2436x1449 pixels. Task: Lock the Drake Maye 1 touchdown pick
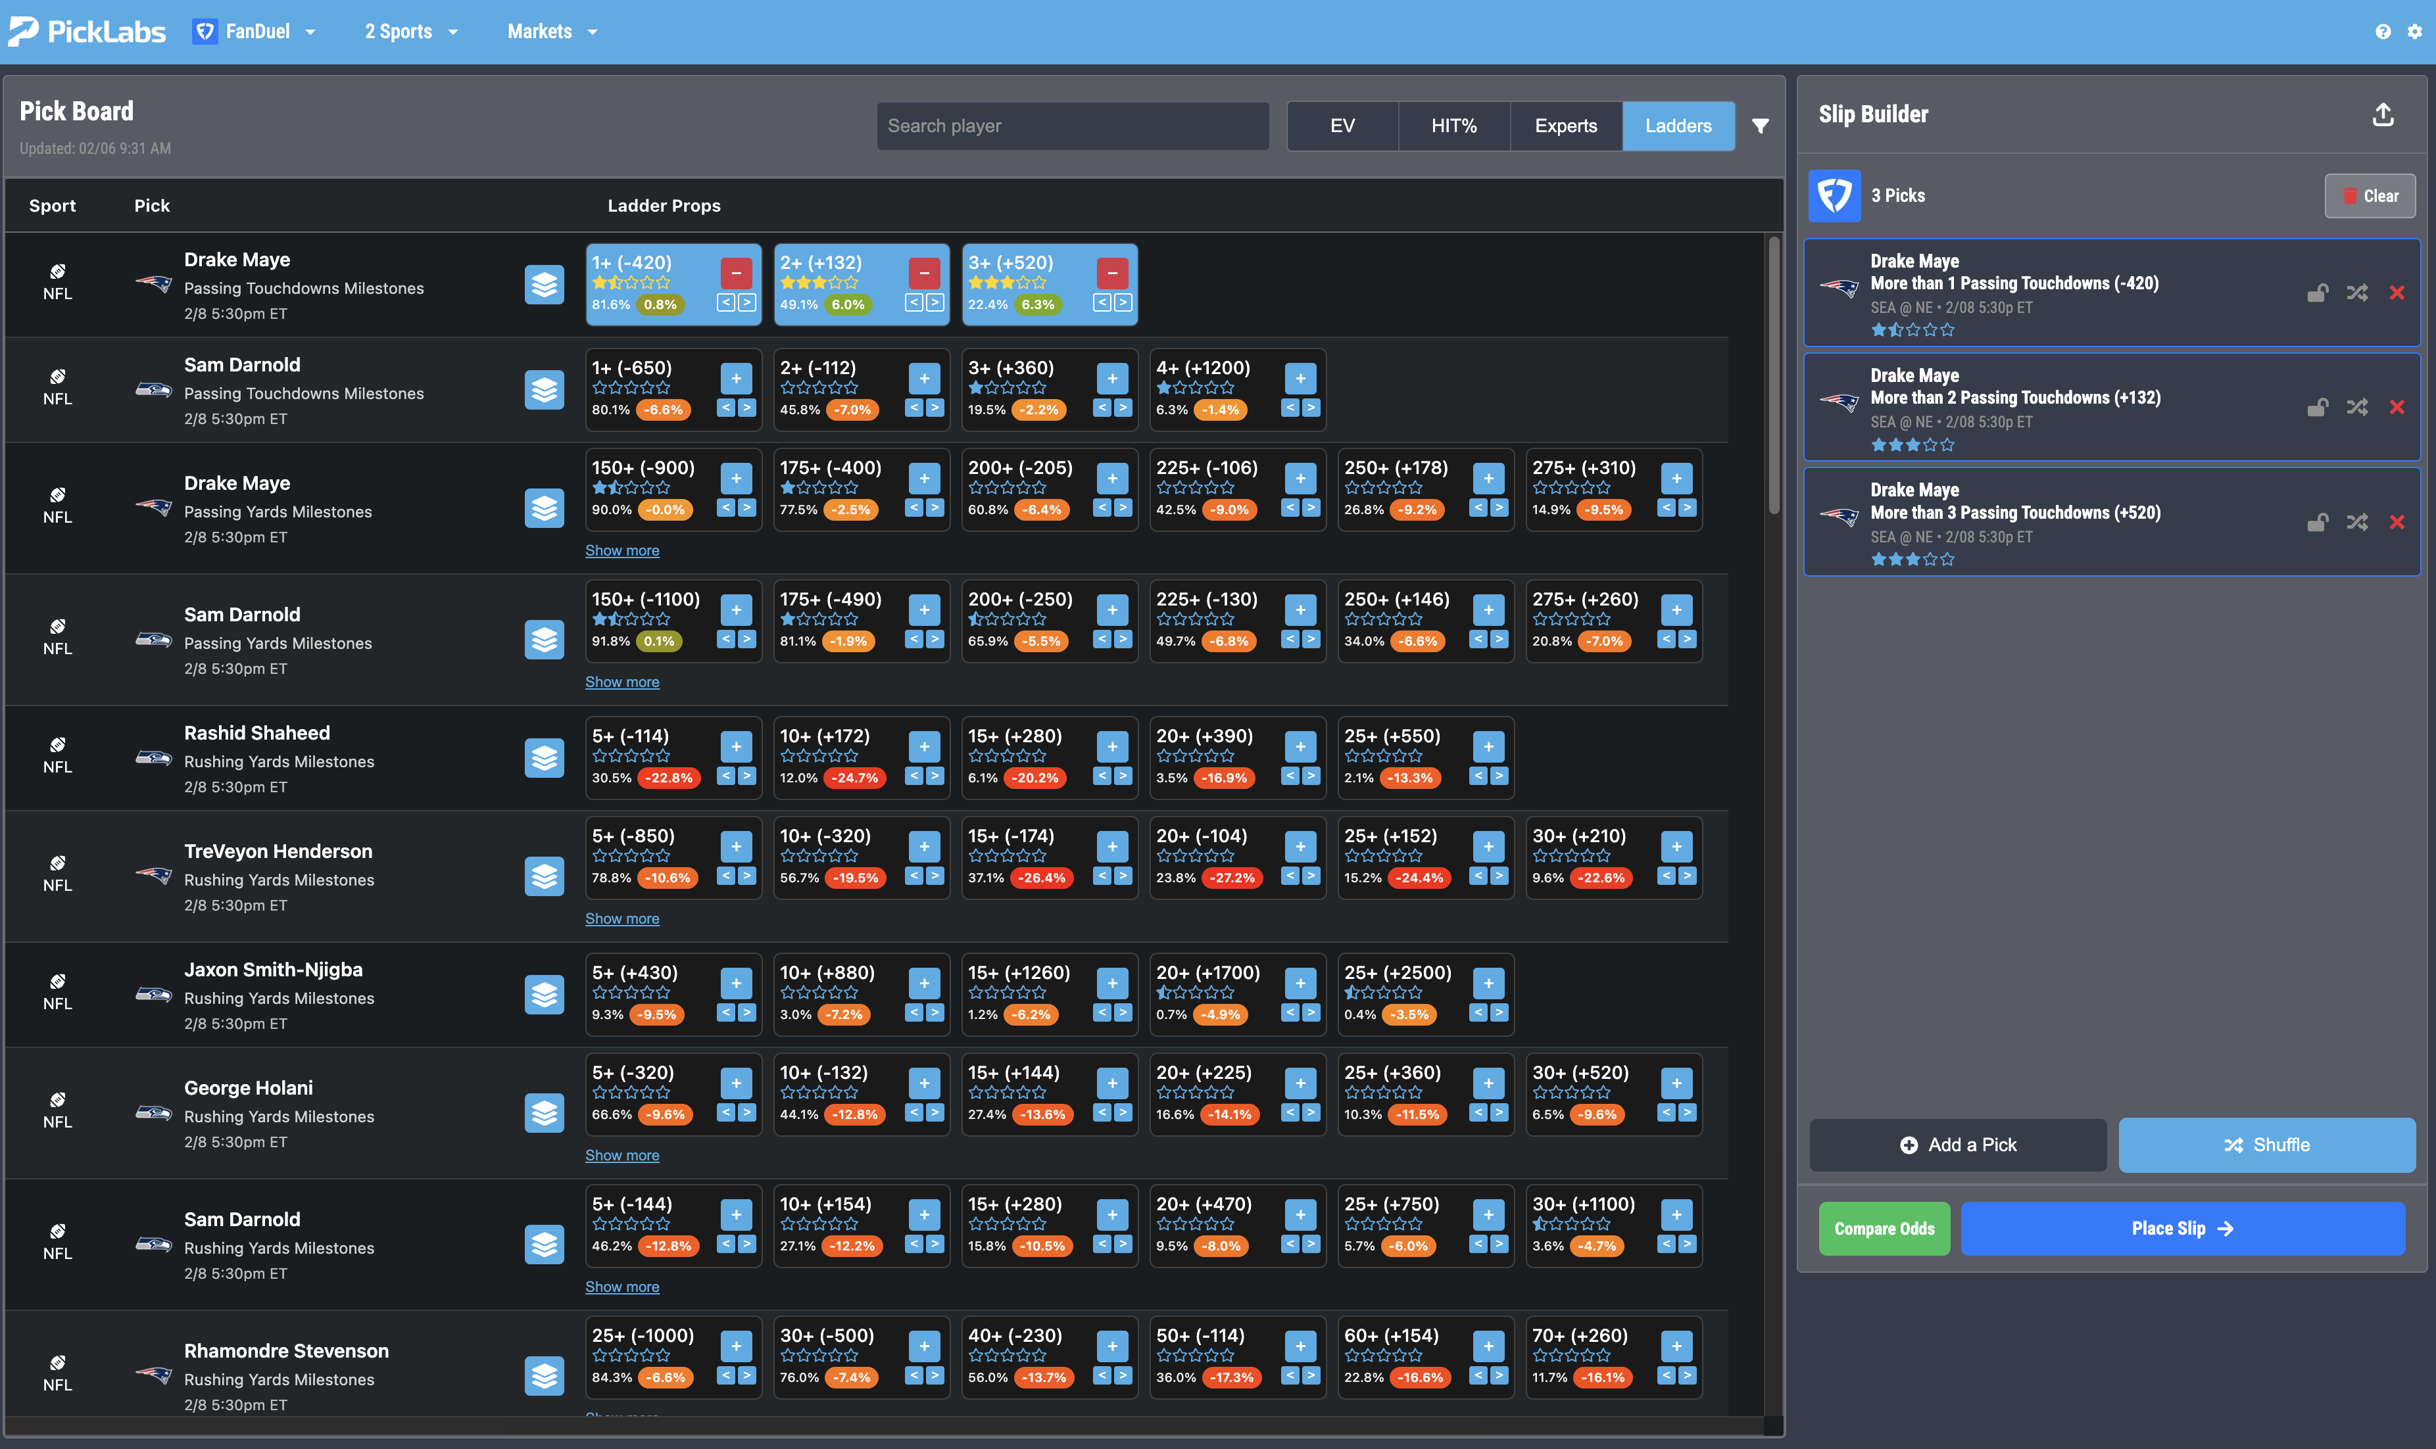[2317, 293]
